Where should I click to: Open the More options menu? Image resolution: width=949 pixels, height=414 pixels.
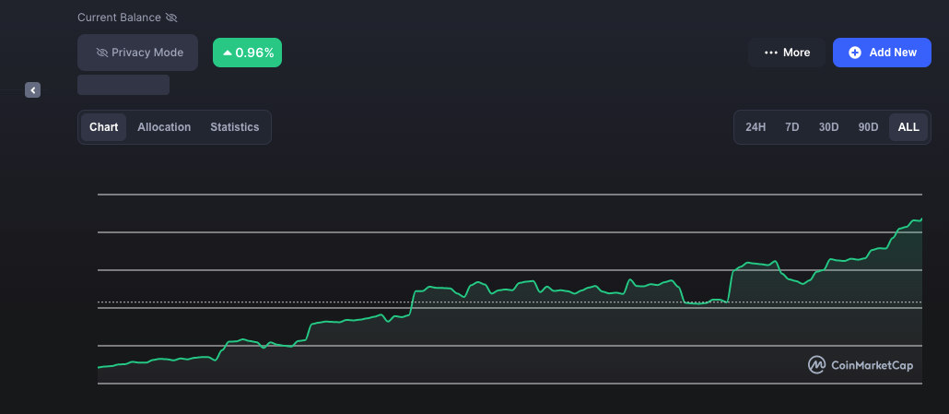pos(786,53)
